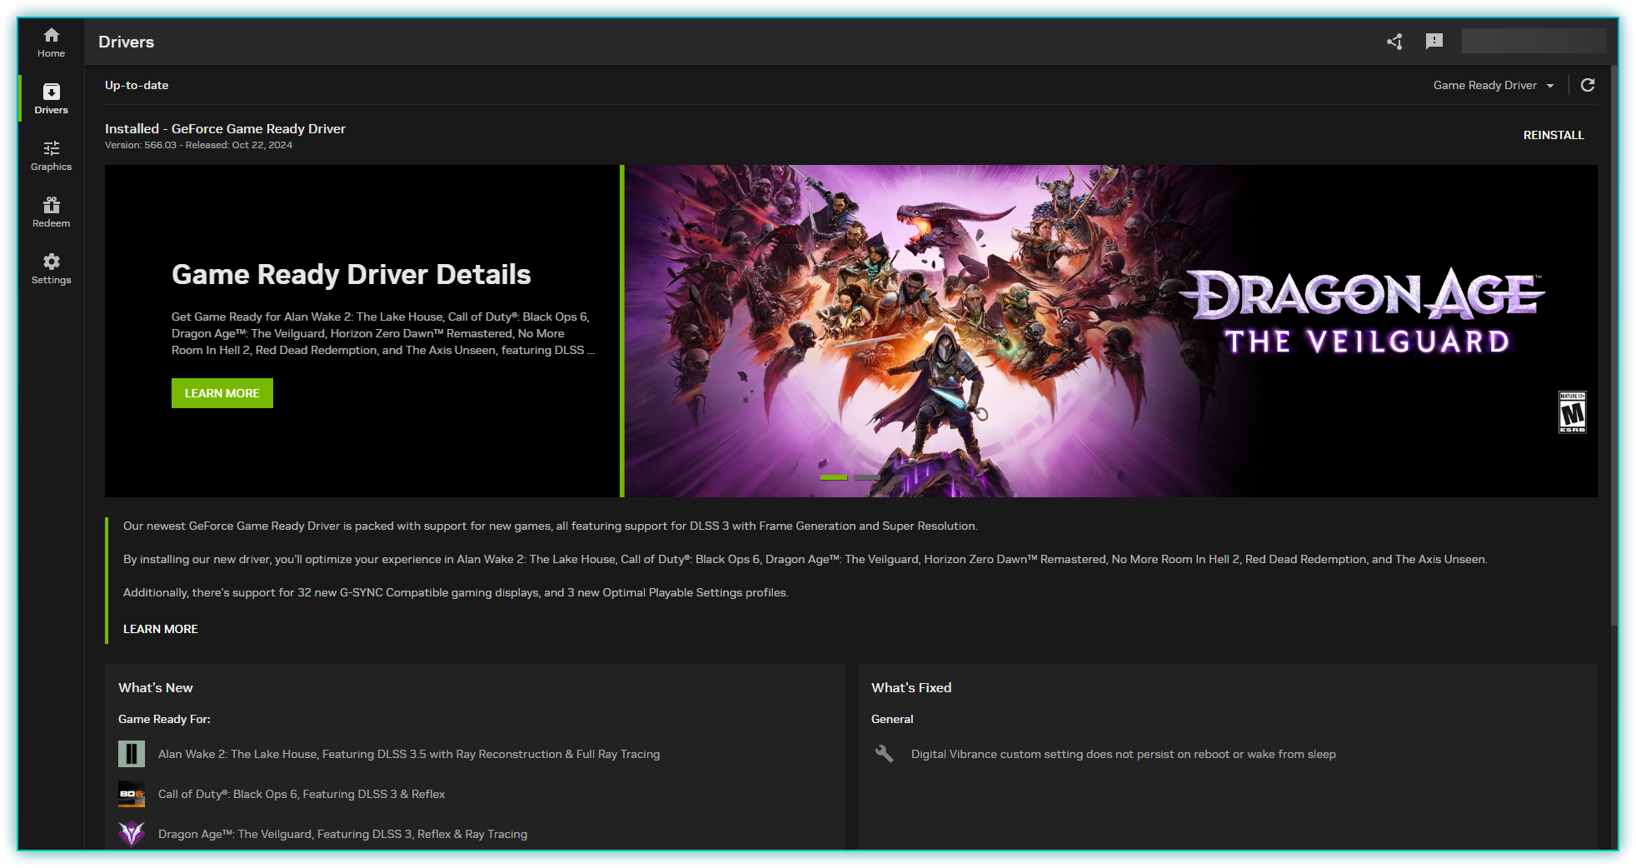The height and width of the screenshot is (868, 1636).
Task: Click the Up-to-date status text
Action: pos(137,85)
